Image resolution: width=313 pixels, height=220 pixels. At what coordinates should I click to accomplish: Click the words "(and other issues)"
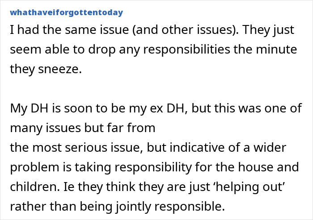pos(171,30)
